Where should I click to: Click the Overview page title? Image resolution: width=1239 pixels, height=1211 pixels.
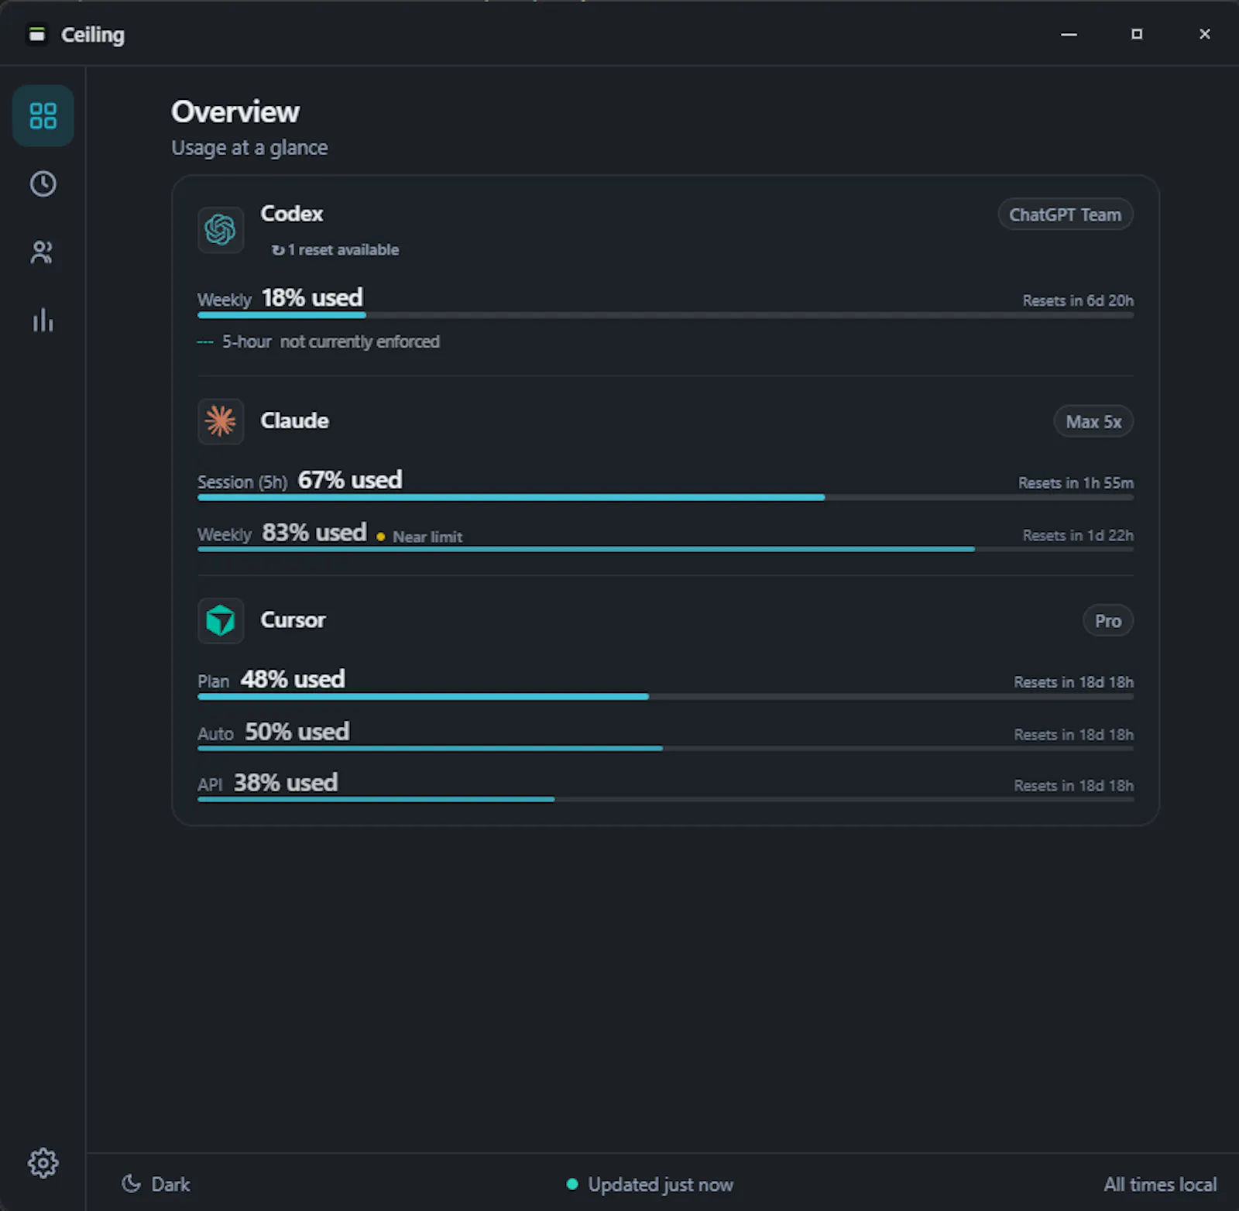pos(235,111)
